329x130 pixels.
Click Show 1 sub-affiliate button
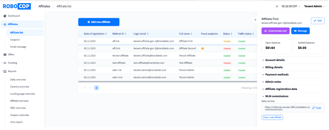coord(272,117)
